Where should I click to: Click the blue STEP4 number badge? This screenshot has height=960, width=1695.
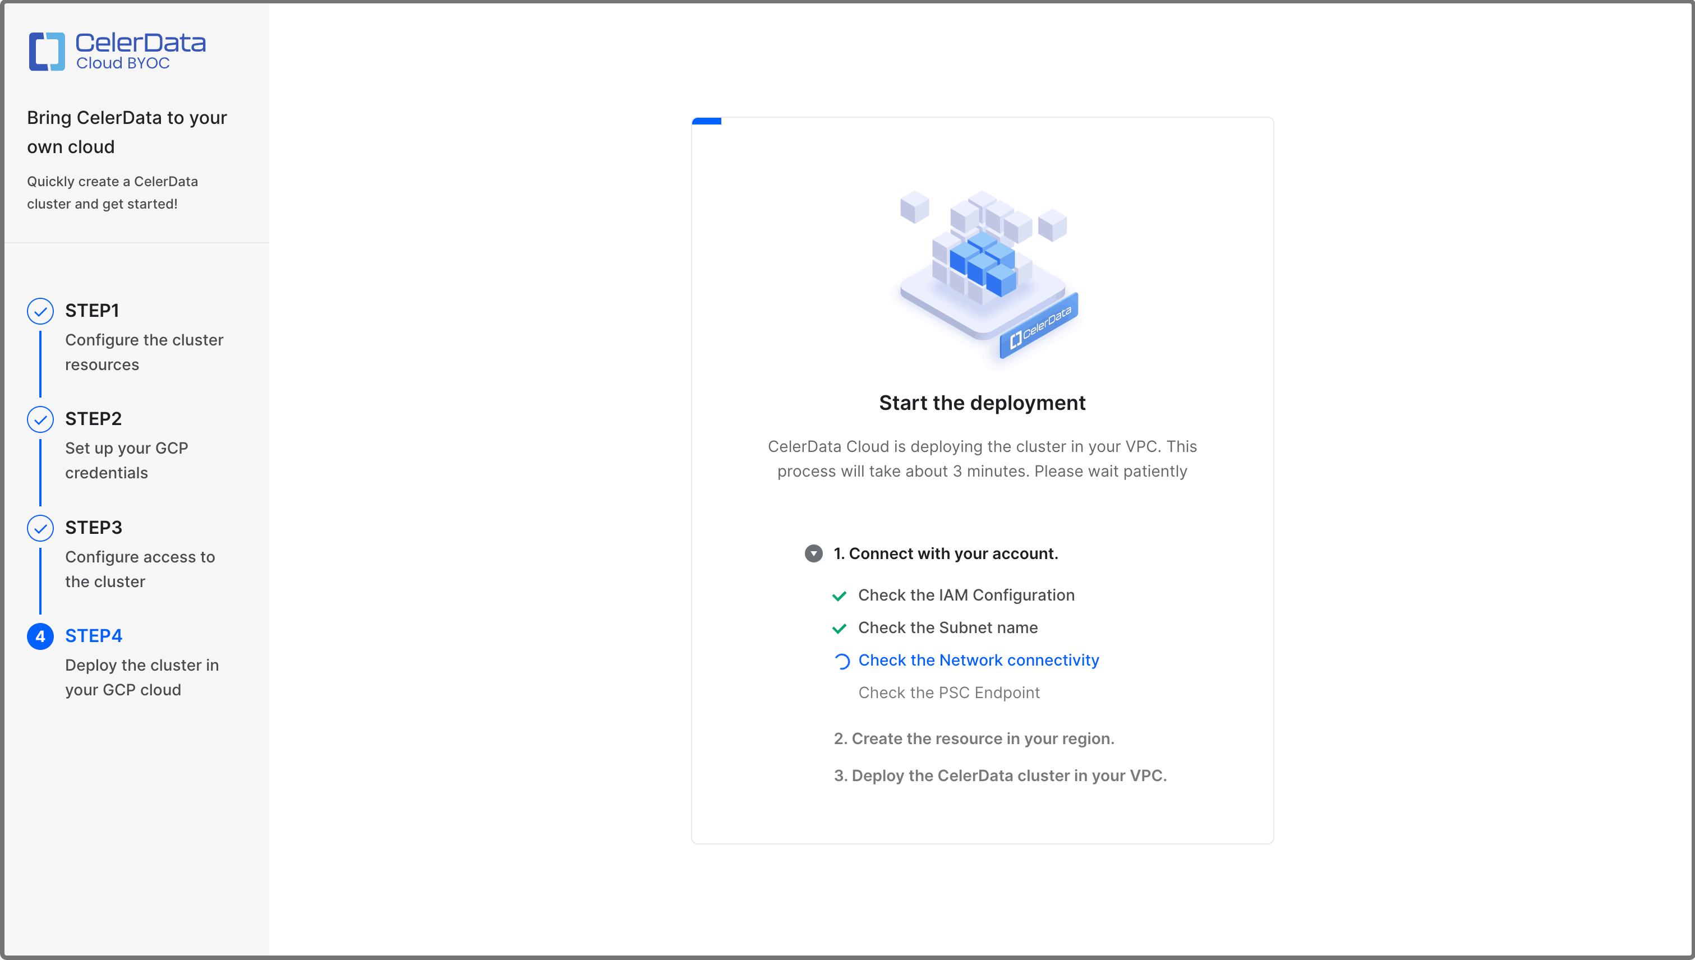pyautogui.click(x=40, y=637)
